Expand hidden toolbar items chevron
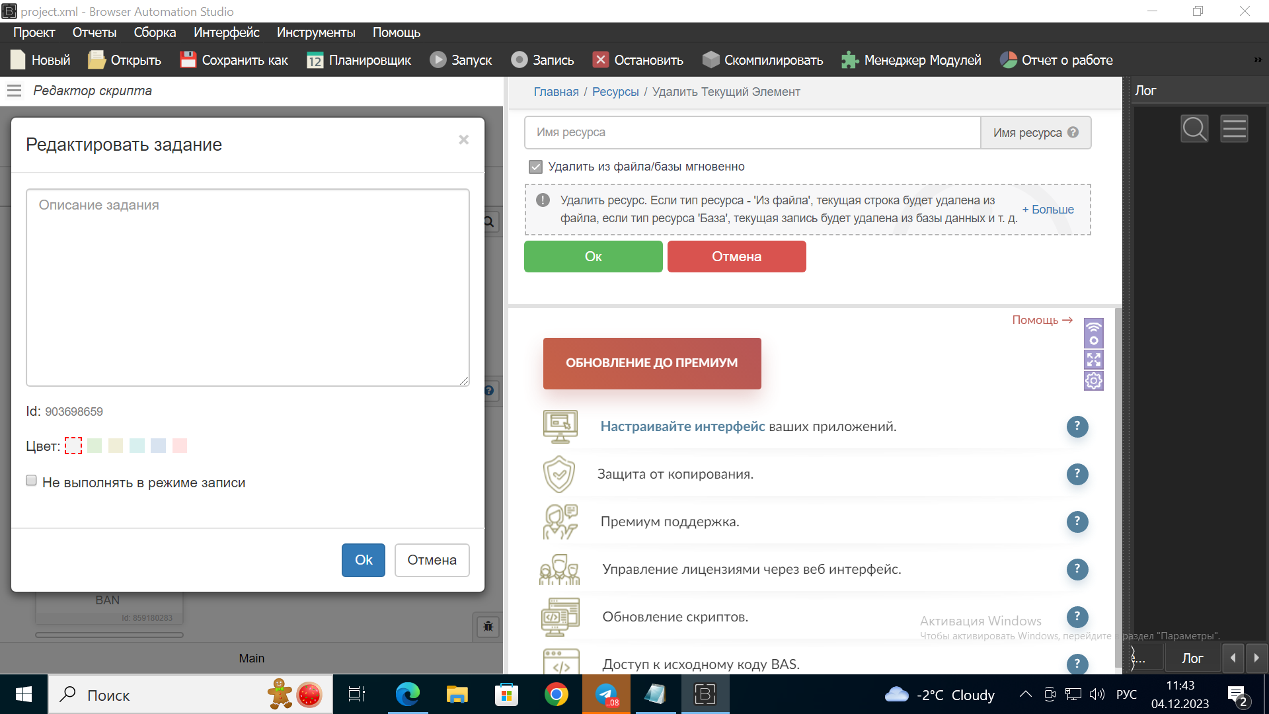The width and height of the screenshot is (1269, 714). coord(1258,60)
